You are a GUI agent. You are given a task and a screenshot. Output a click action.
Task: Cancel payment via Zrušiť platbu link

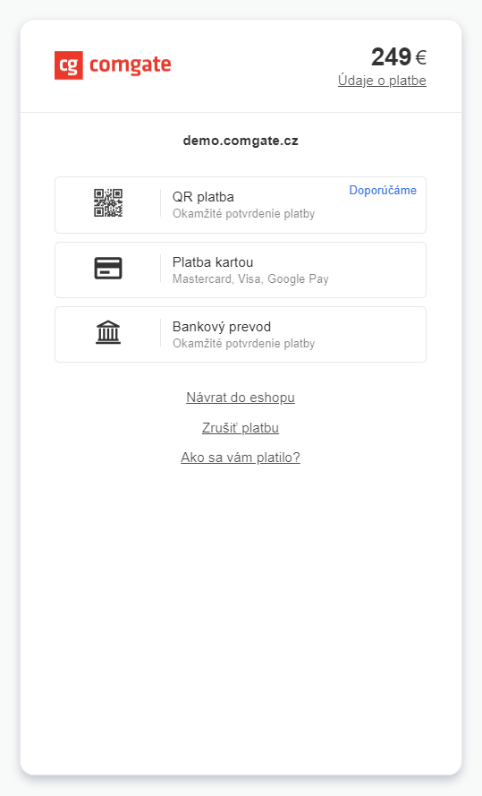[x=241, y=428]
